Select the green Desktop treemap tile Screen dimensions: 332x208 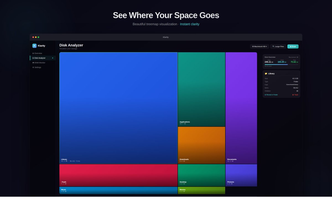(201, 175)
